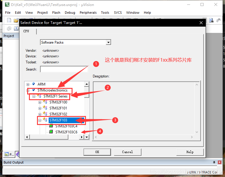Open the Flash menu
Image resolution: width=225 pixels, height=177 pixels.
56,13
